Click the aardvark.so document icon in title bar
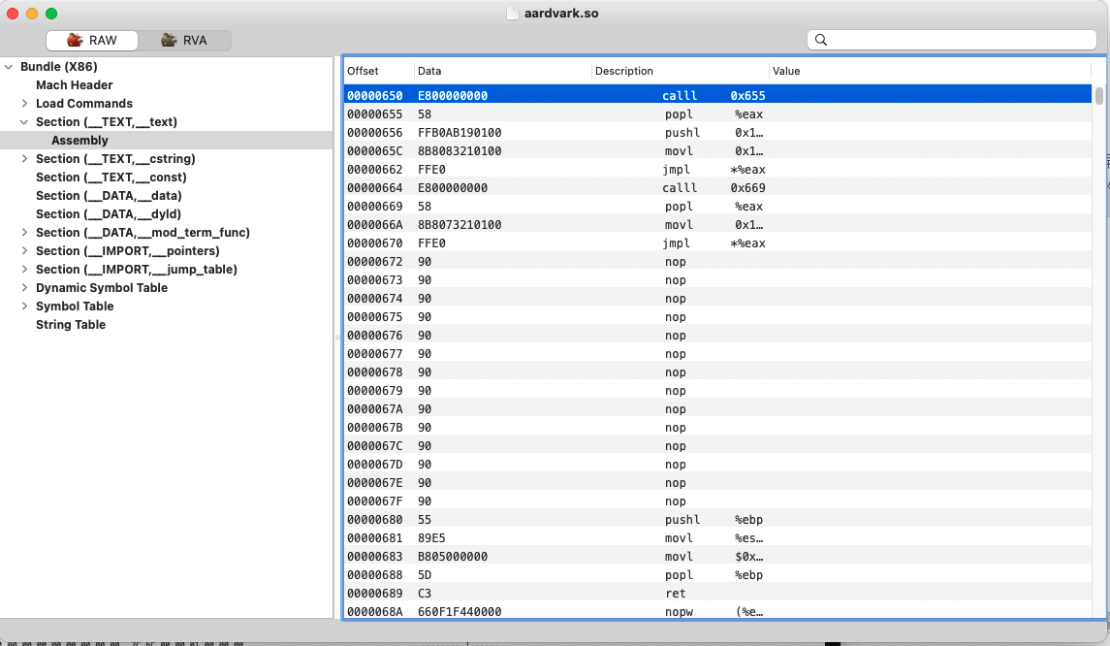1110x646 pixels. coord(513,14)
